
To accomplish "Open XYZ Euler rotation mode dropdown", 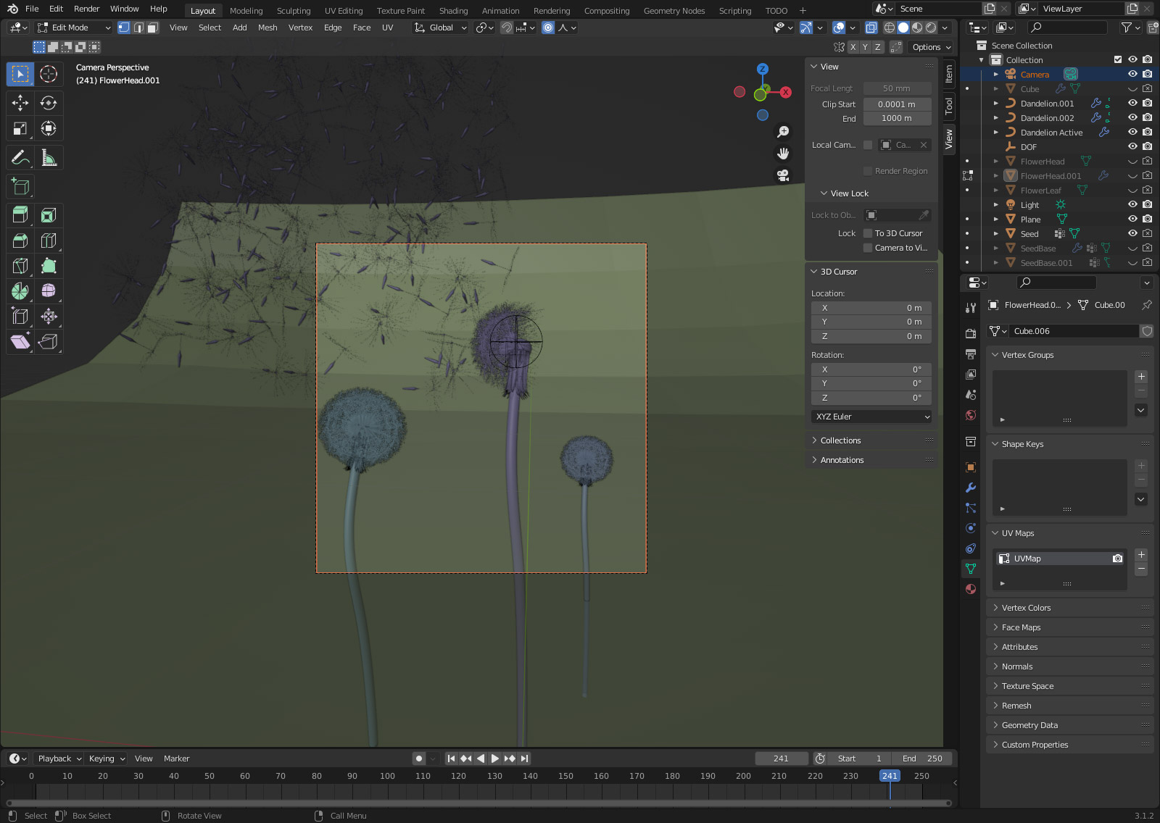I will [x=871, y=417].
